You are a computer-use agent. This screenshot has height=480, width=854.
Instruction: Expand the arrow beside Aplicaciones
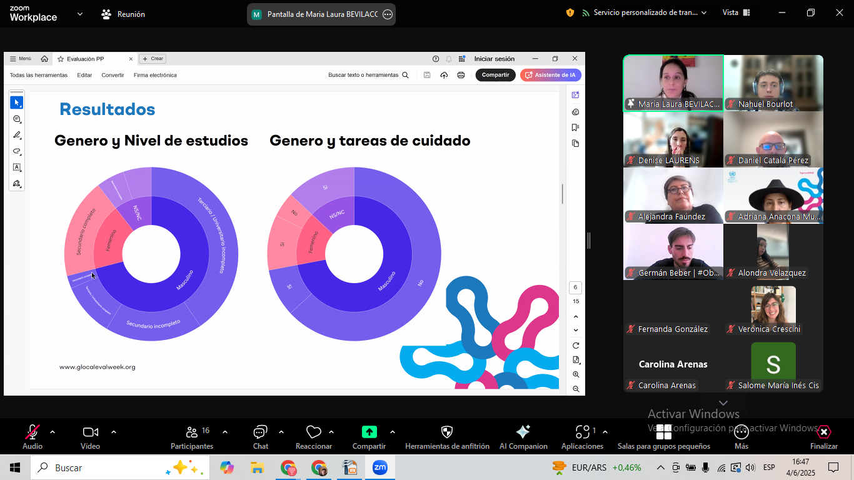(605, 432)
